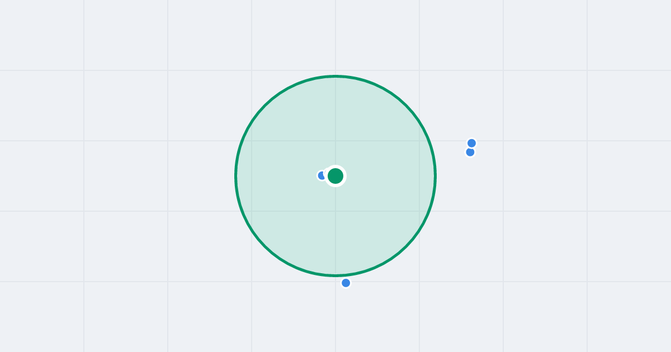Pick the upper blue dot of the right-hand pair
Screen dimensions: 671x352
click(x=471, y=143)
